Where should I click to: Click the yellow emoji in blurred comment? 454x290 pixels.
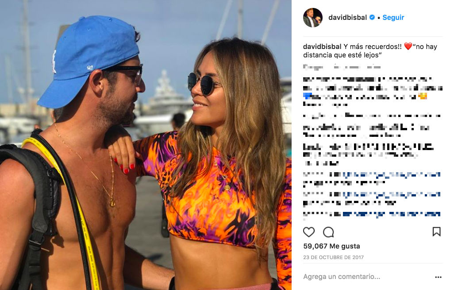(x=423, y=96)
